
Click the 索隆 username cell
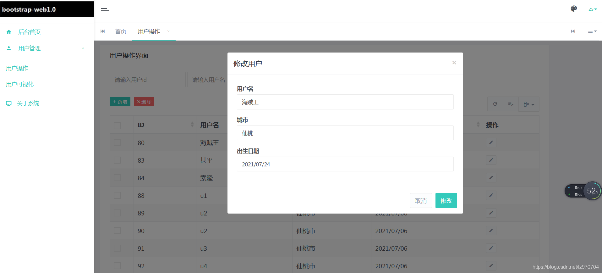[x=206, y=178]
